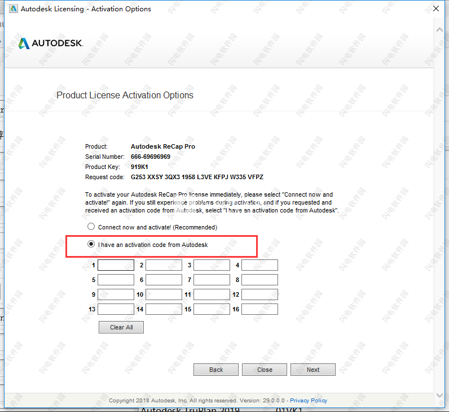Click the Clear All button
The width and height of the screenshot is (449, 412).
tap(121, 327)
